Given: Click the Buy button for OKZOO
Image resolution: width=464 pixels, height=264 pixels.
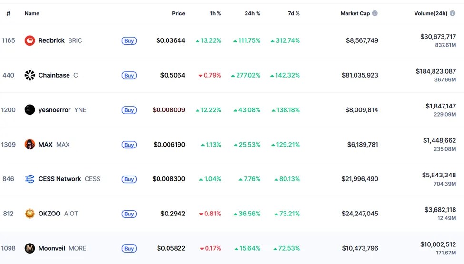Looking at the screenshot, I should click(129, 214).
